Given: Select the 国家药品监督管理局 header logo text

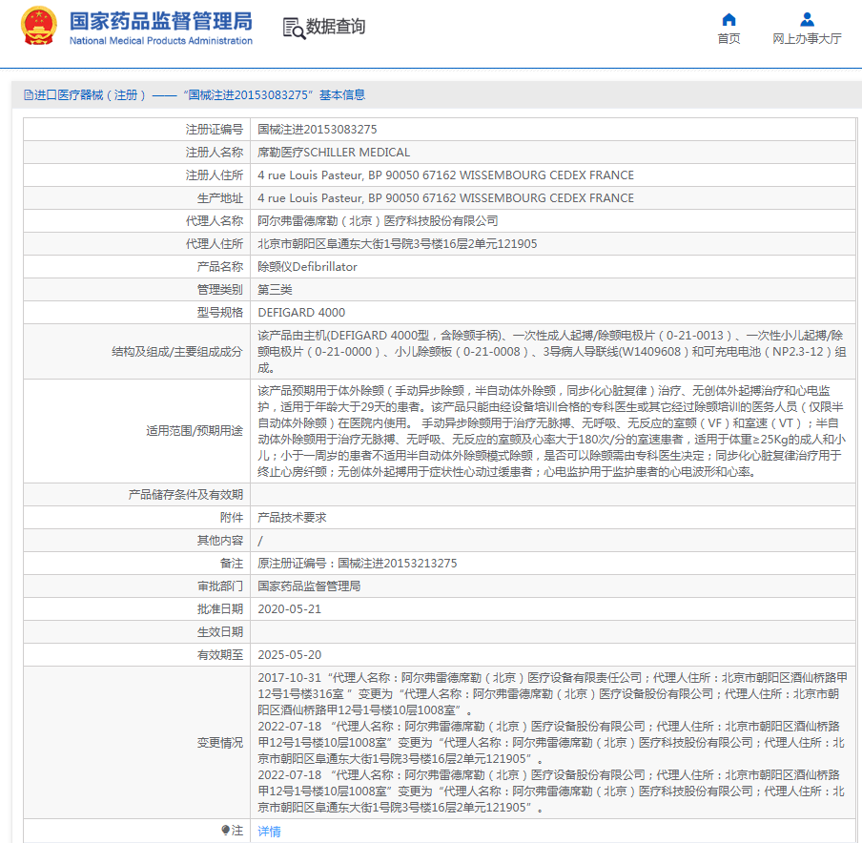Looking at the screenshot, I should point(158,24).
